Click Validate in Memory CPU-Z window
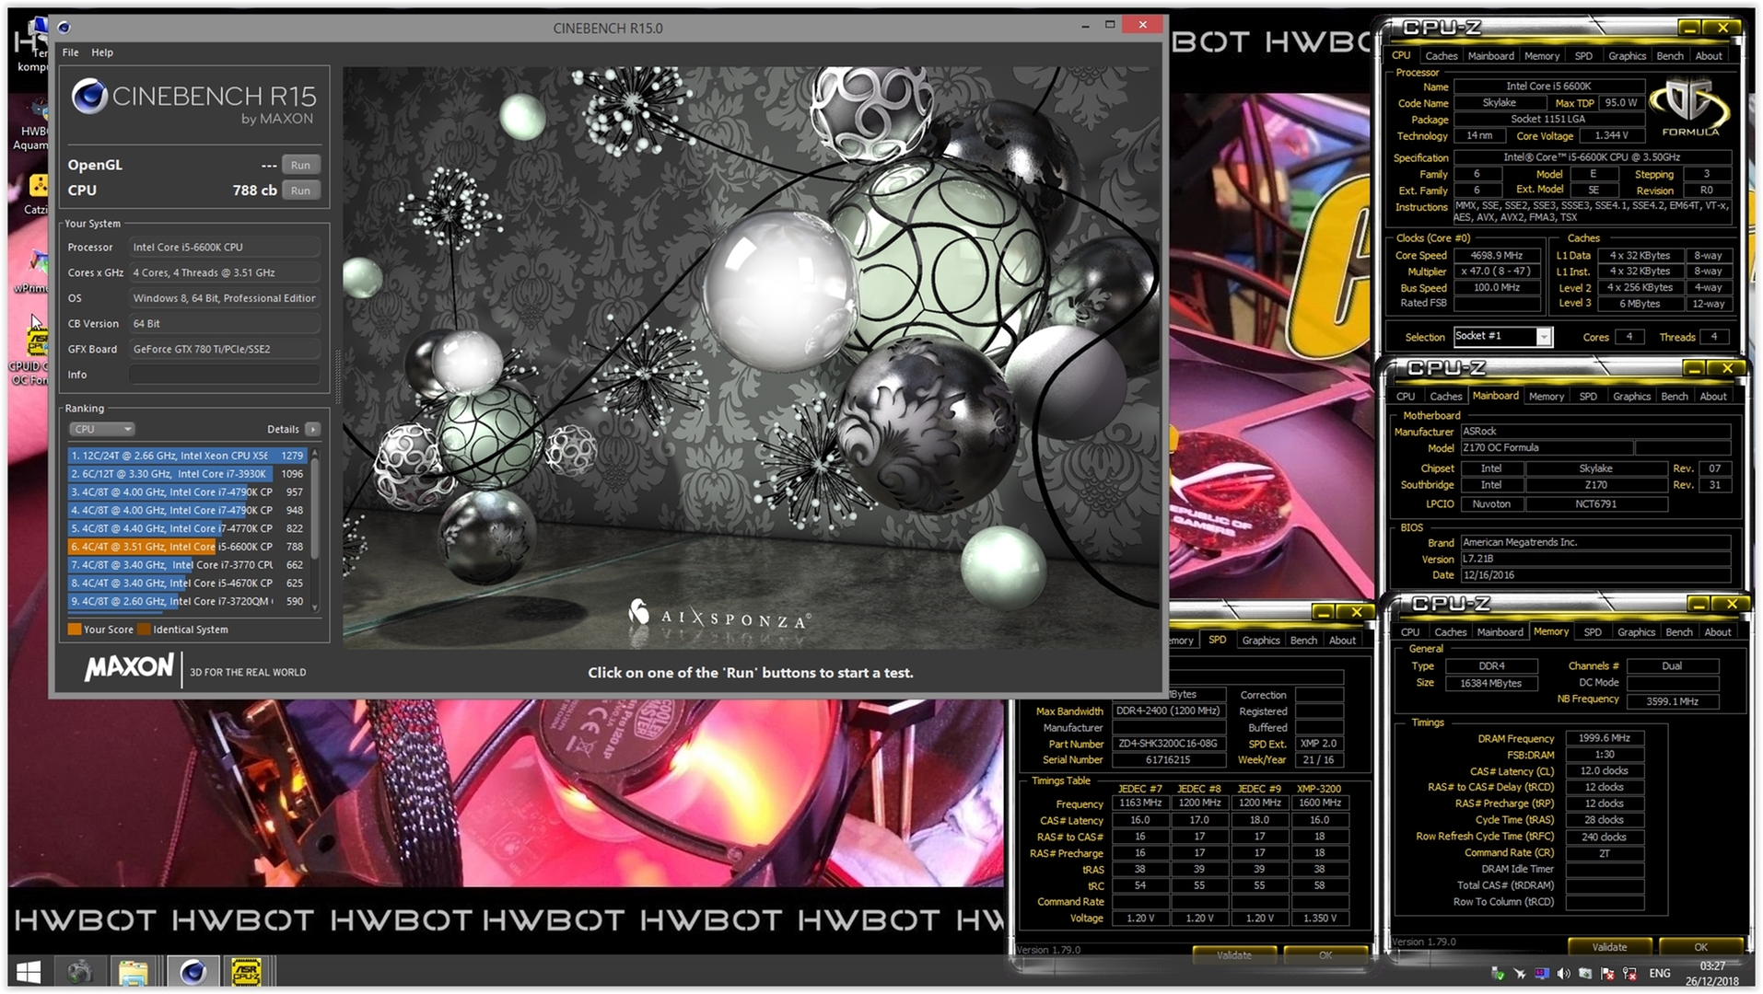 tap(1609, 947)
